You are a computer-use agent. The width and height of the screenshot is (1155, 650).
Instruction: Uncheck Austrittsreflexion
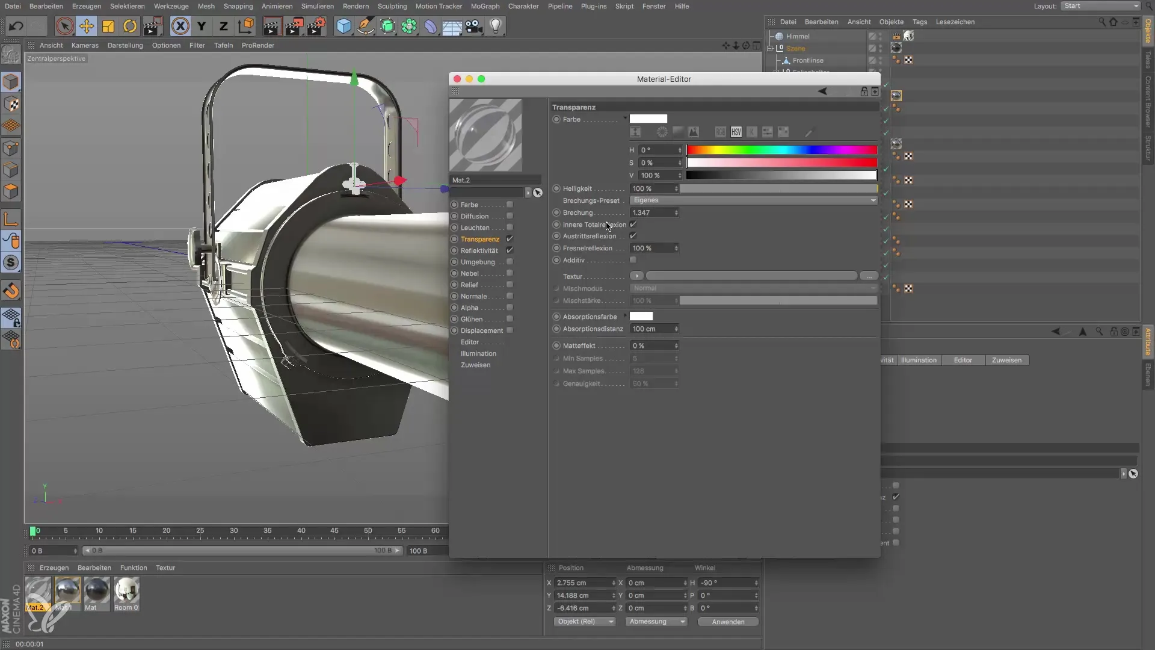(633, 236)
